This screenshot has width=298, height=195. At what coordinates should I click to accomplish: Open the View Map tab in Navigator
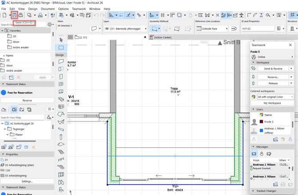click(x=14, y=110)
